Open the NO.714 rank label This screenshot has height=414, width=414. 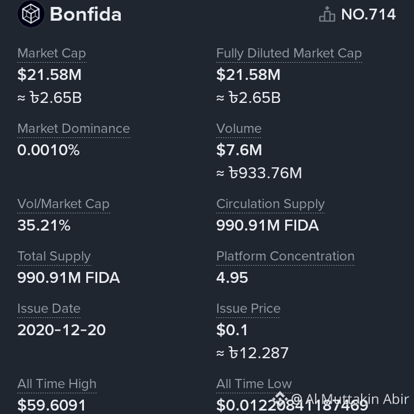(x=369, y=14)
